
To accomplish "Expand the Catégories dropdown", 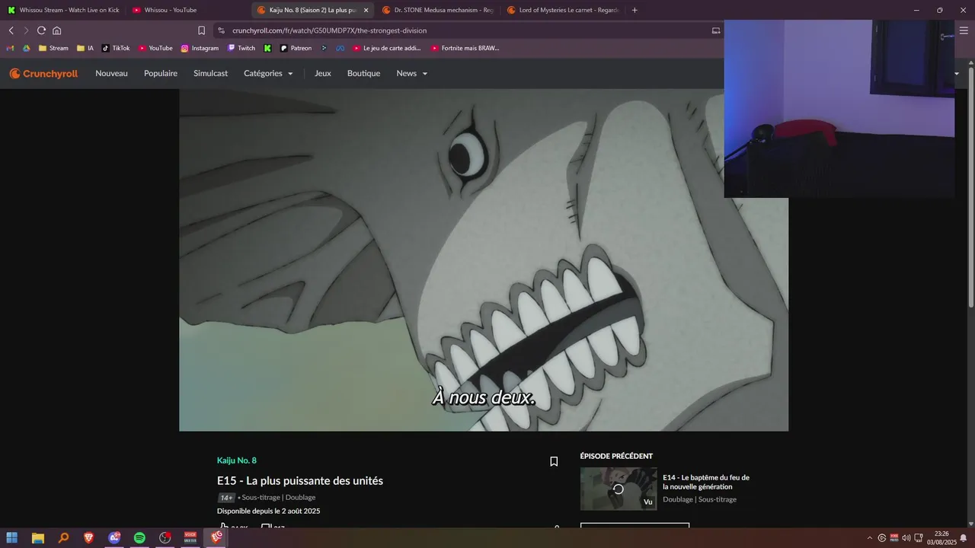I will coord(268,74).
